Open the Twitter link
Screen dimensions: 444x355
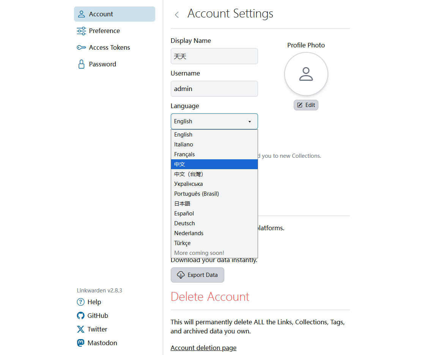[x=92, y=329]
